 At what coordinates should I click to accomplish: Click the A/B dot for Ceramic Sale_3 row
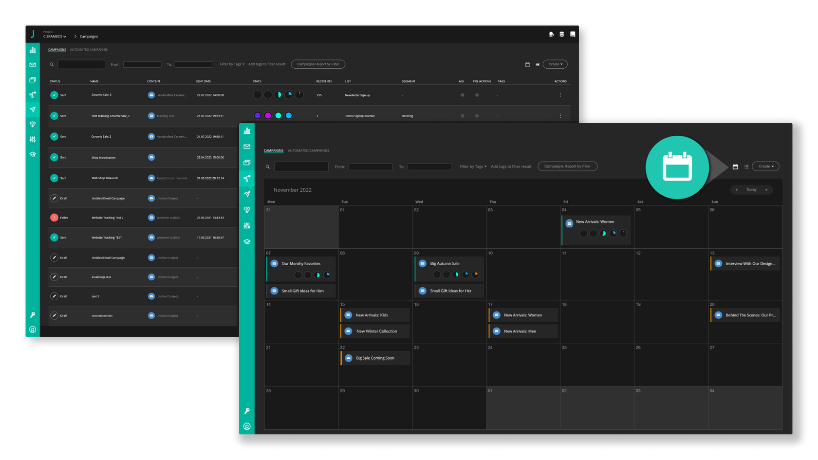[x=463, y=95]
